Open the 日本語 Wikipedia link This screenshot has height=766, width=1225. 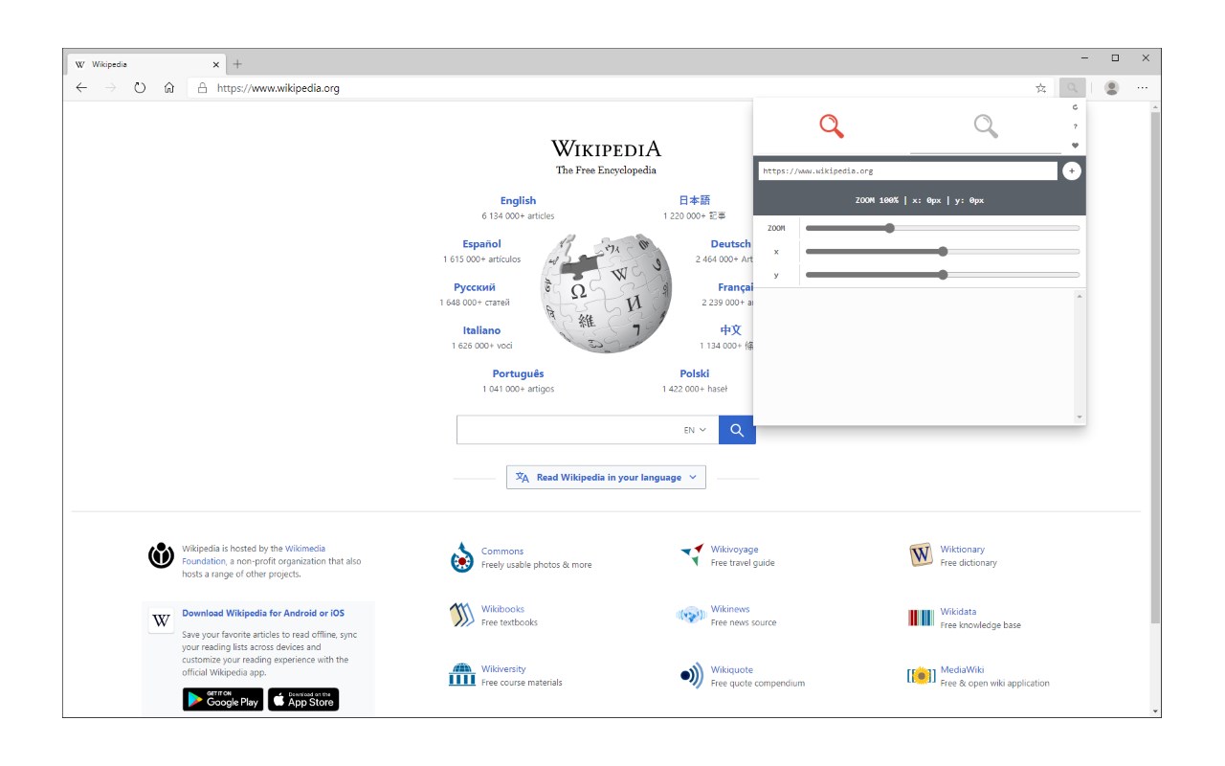(695, 200)
